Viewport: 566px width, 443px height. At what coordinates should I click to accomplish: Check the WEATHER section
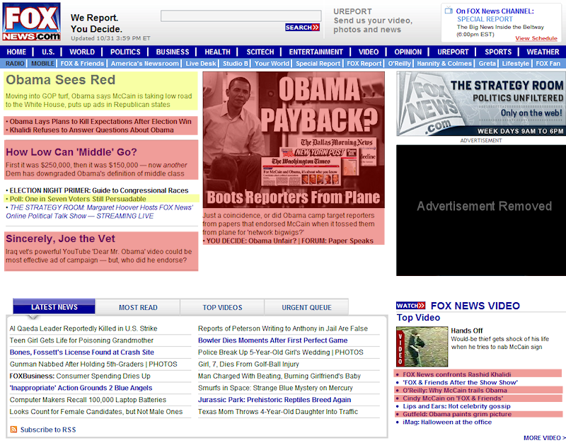[x=543, y=52]
